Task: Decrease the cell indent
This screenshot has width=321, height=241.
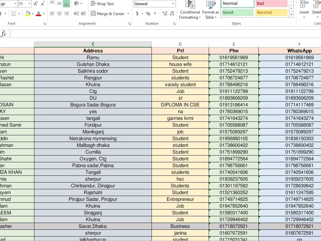Action: [x=76, y=14]
